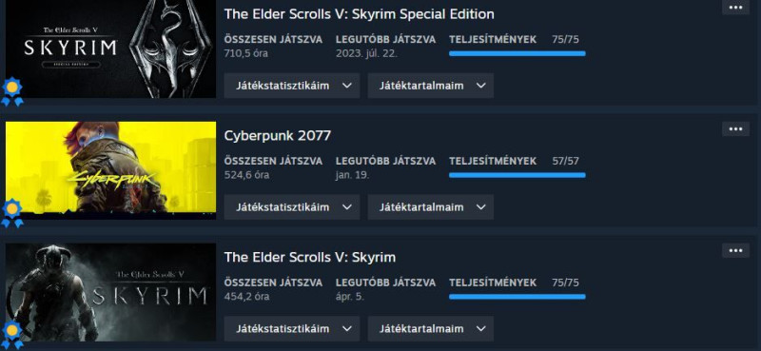The height and width of the screenshot is (351, 761).
Task: Click the Teljesítmények link for Cyberpunk 2077
Action: (493, 161)
